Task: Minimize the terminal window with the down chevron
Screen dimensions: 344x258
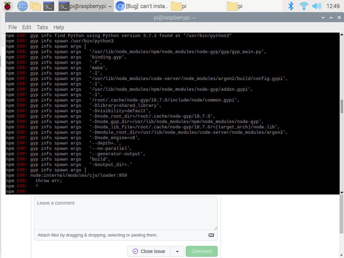Action: [323, 17]
